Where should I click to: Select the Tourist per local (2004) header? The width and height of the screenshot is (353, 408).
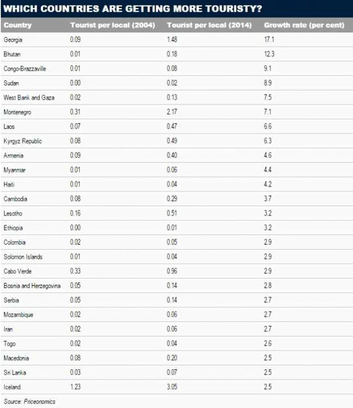point(113,25)
